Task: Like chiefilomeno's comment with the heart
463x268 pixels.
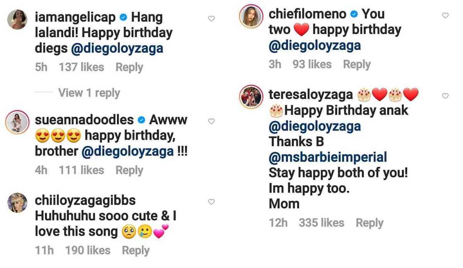Action: tap(445, 15)
